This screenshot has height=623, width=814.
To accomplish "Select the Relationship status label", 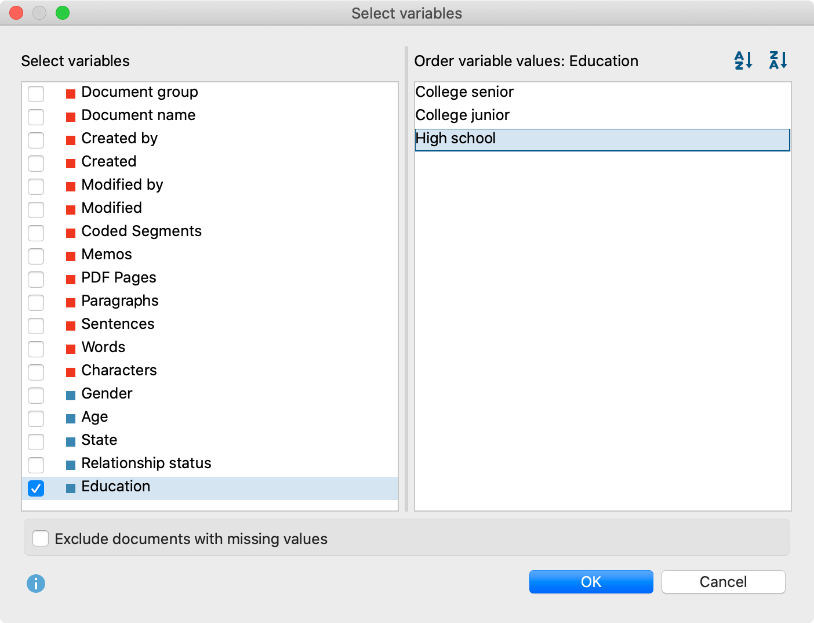I will [146, 463].
